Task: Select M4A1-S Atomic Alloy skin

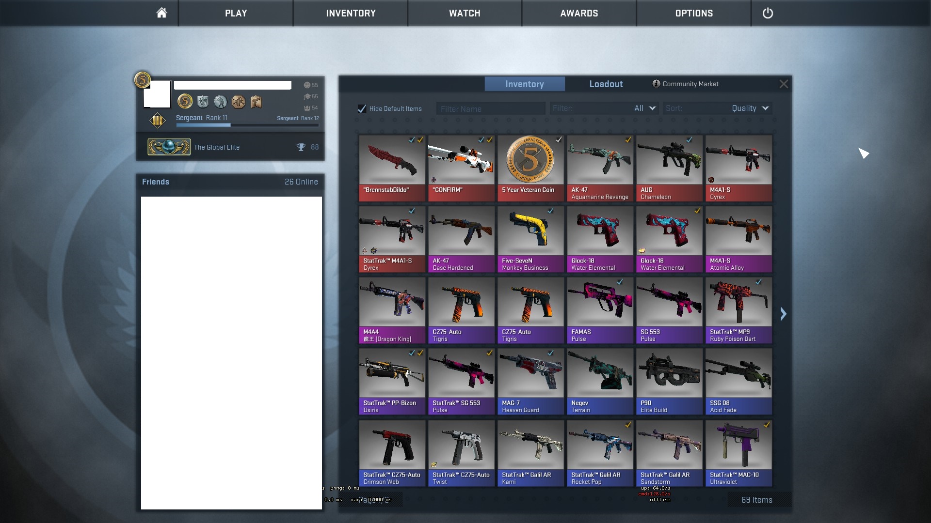Action: point(738,239)
